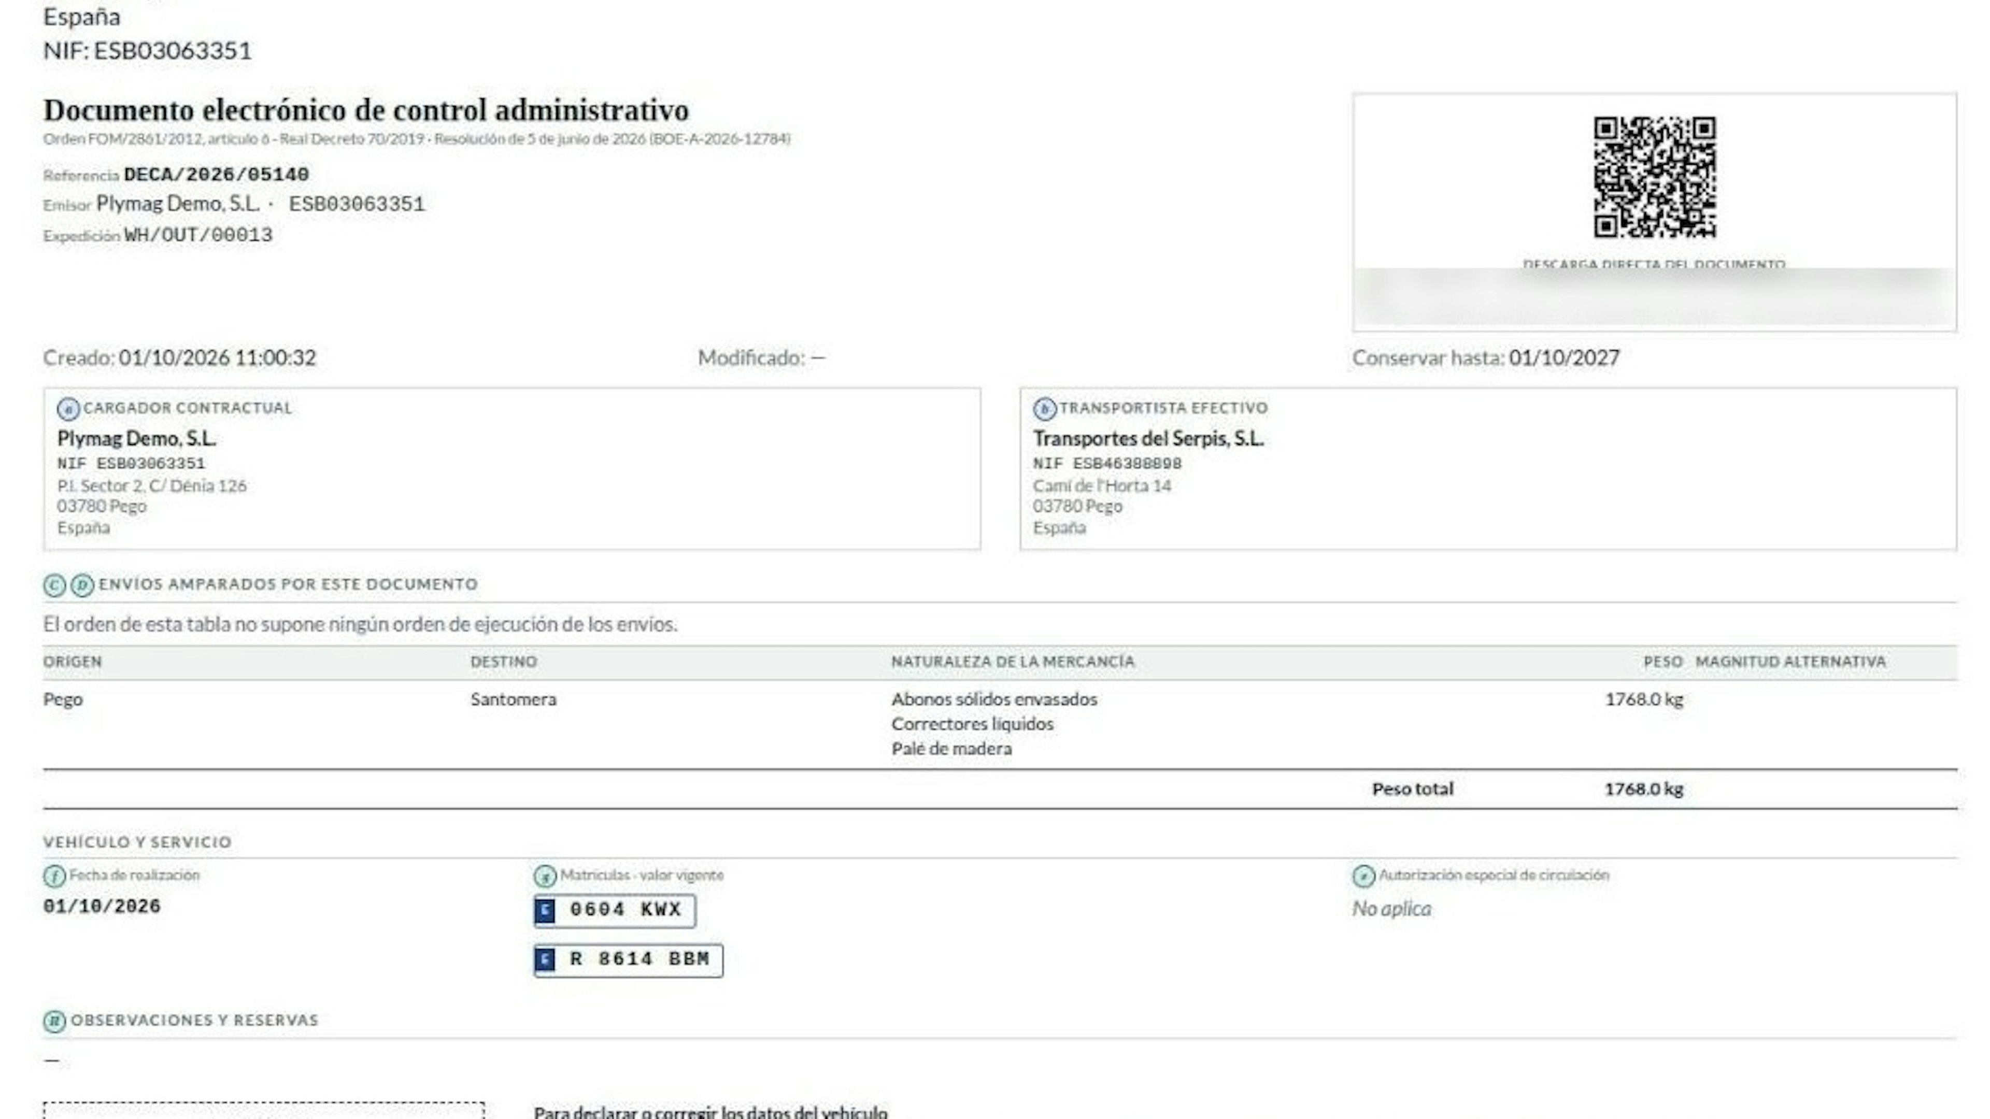The height and width of the screenshot is (1119, 1990).
Task: Click 'Palé de madera' merchandise line
Action: (x=952, y=749)
